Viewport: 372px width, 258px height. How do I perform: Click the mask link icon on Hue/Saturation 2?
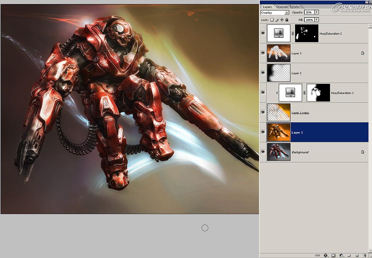coord(292,33)
